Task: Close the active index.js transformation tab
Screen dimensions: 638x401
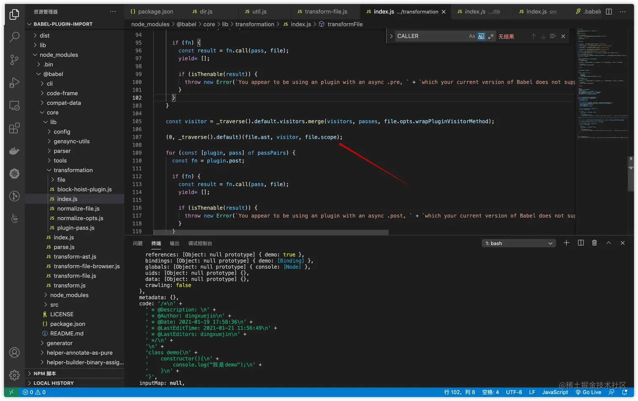Action: (443, 12)
